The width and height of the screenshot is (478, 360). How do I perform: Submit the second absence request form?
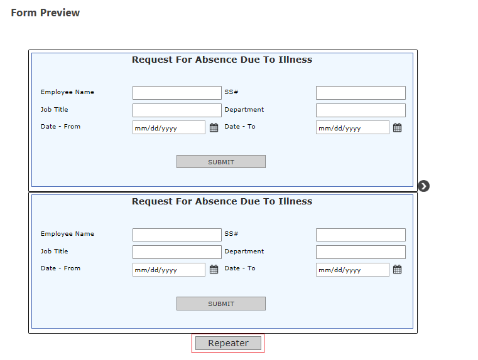pos(220,304)
